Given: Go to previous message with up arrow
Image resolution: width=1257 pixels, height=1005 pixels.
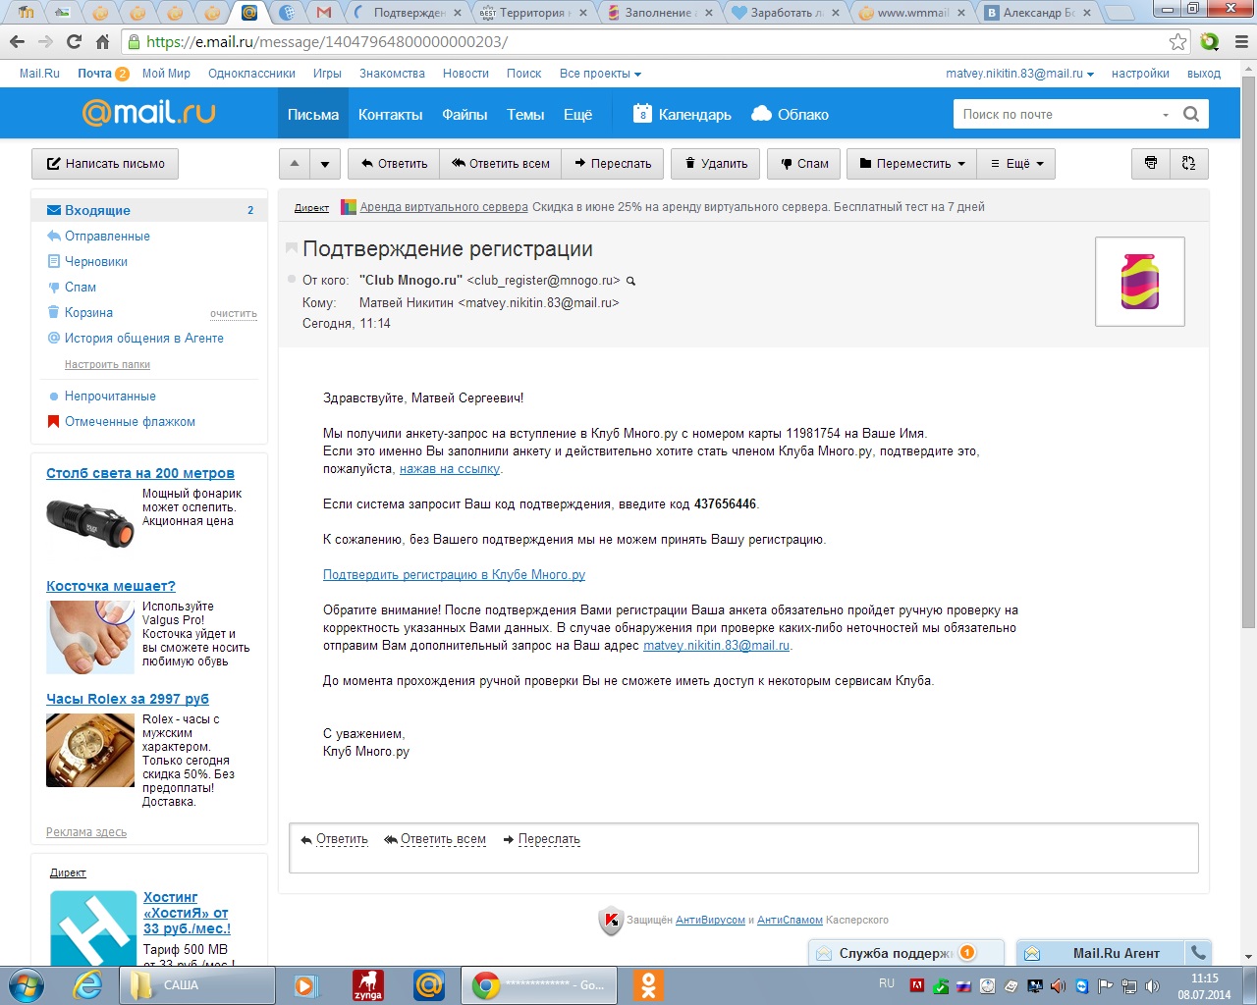Looking at the screenshot, I should click(x=295, y=163).
